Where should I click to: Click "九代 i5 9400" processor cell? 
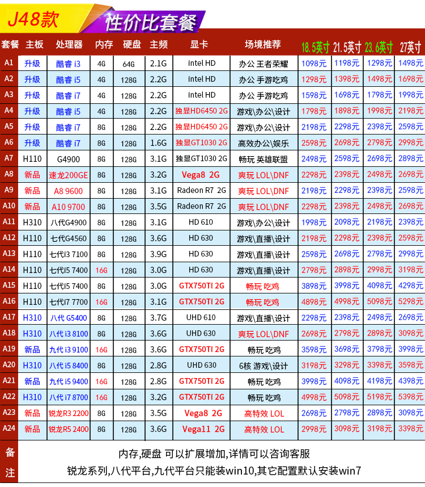coord(69,381)
